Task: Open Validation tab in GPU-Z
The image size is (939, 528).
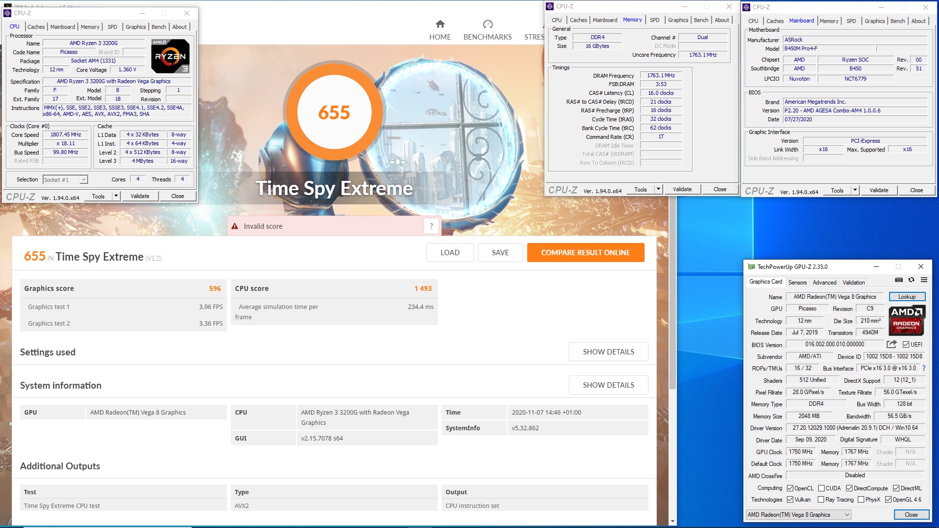Action: tap(853, 283)
